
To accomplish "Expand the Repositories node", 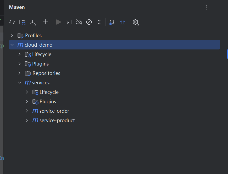I will tap(19, 73).
